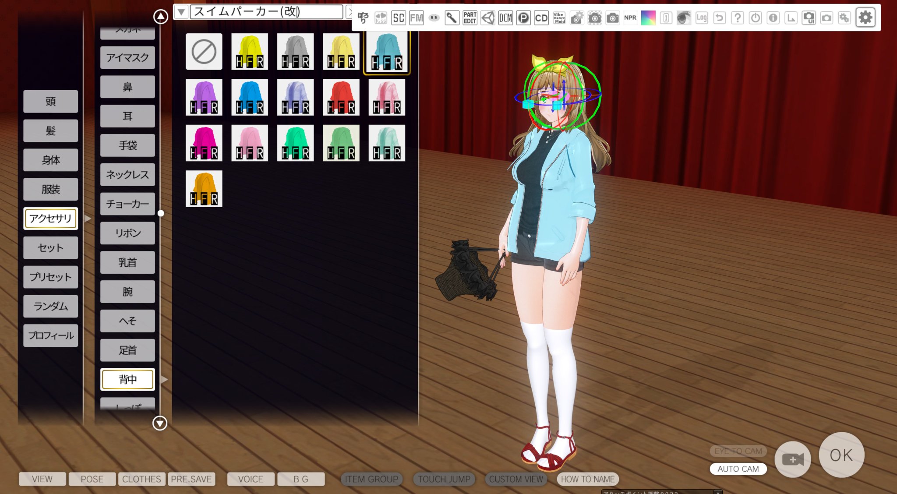
Task: Open the PART EDIT tool
Action: click(x=470, y=18)
